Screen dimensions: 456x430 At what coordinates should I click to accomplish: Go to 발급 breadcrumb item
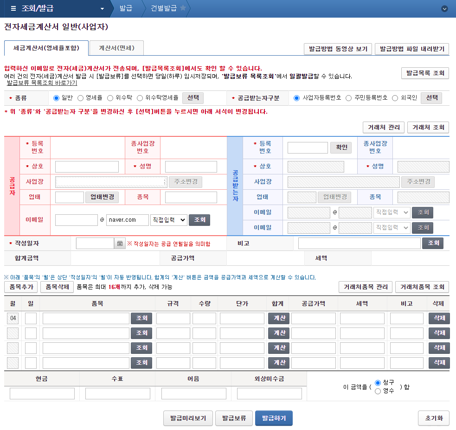pos(126,8)
